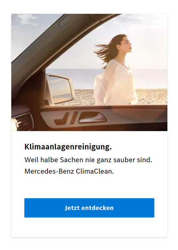The width and height of the screenshot is (178, 250).
Task: Click the clouds in the sky
Action: [x=26, y=19]
